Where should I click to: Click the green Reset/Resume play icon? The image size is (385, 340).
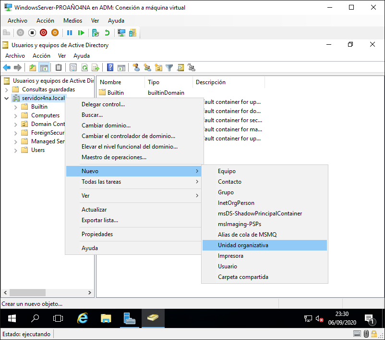click(81, 33)
